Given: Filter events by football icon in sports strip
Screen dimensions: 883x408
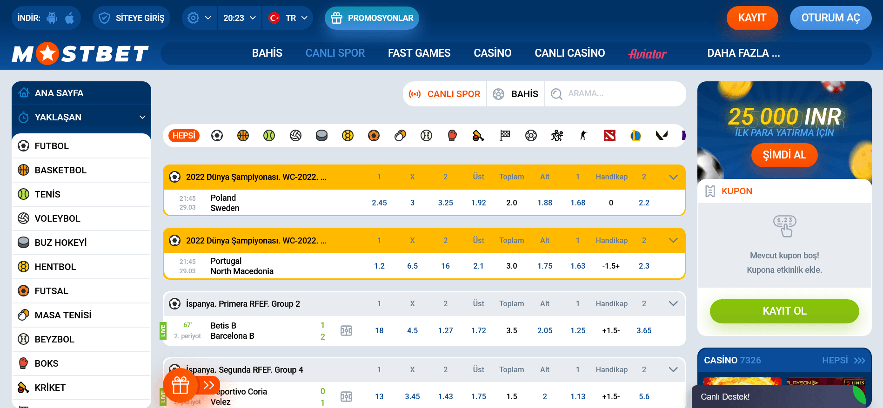Looking at the screenshot, I should tap(217, 135).
